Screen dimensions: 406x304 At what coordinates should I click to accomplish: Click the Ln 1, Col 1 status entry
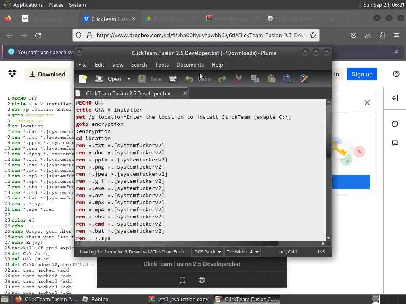coord(287,252)
